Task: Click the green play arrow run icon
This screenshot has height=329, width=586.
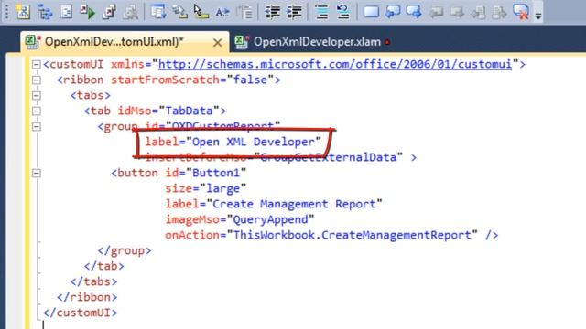Action: (88, 12)
